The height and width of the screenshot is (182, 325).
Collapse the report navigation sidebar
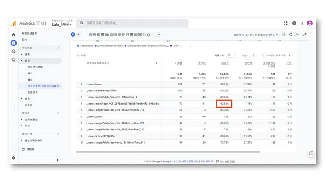pyautogui.click(x=58, y=160)
